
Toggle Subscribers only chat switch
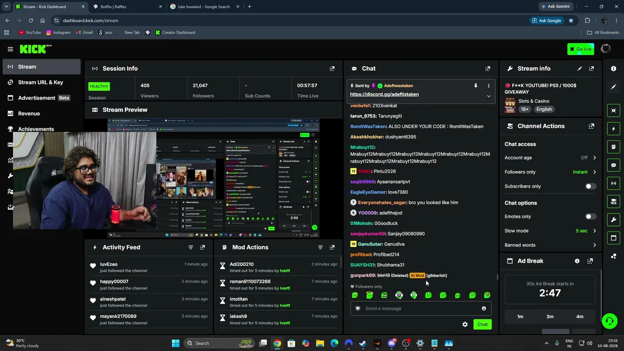coord(590,186)
